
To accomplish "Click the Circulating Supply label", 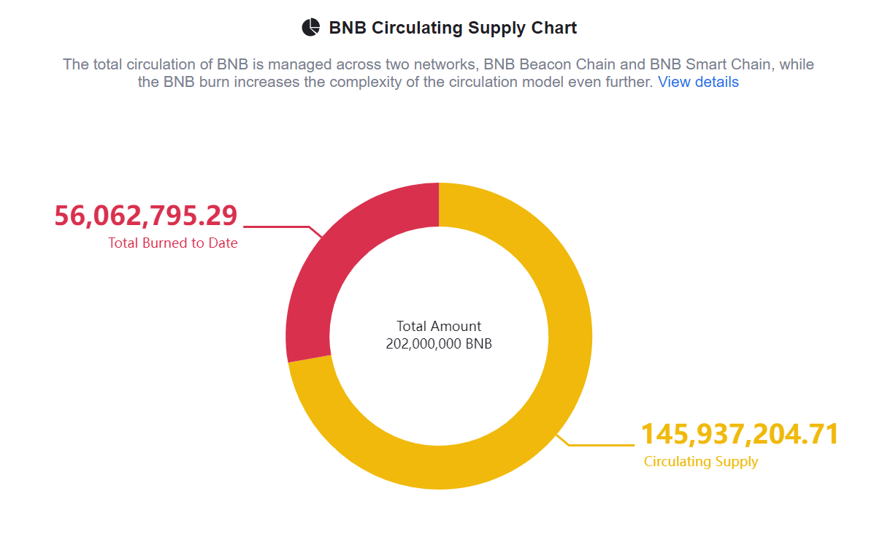I will pyautogui.click(x=701, y=461).
